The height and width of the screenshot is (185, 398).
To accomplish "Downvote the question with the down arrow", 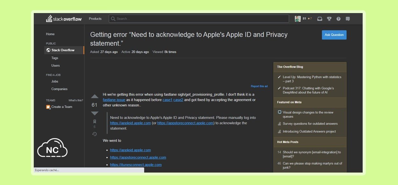I will (95, 113).
